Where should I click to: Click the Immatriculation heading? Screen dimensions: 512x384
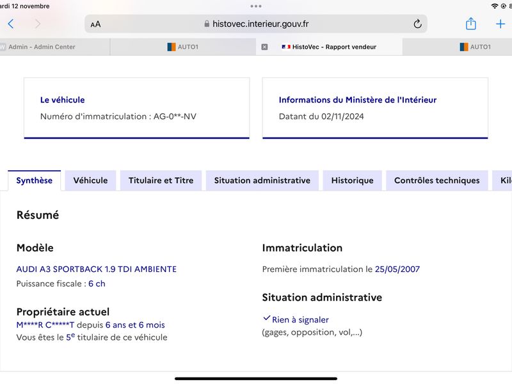[302, 248]
